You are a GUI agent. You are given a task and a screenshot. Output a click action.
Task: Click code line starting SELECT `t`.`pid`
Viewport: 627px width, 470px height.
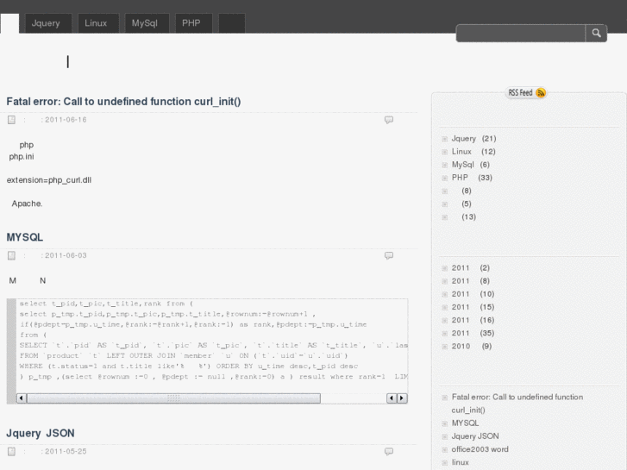214,345
